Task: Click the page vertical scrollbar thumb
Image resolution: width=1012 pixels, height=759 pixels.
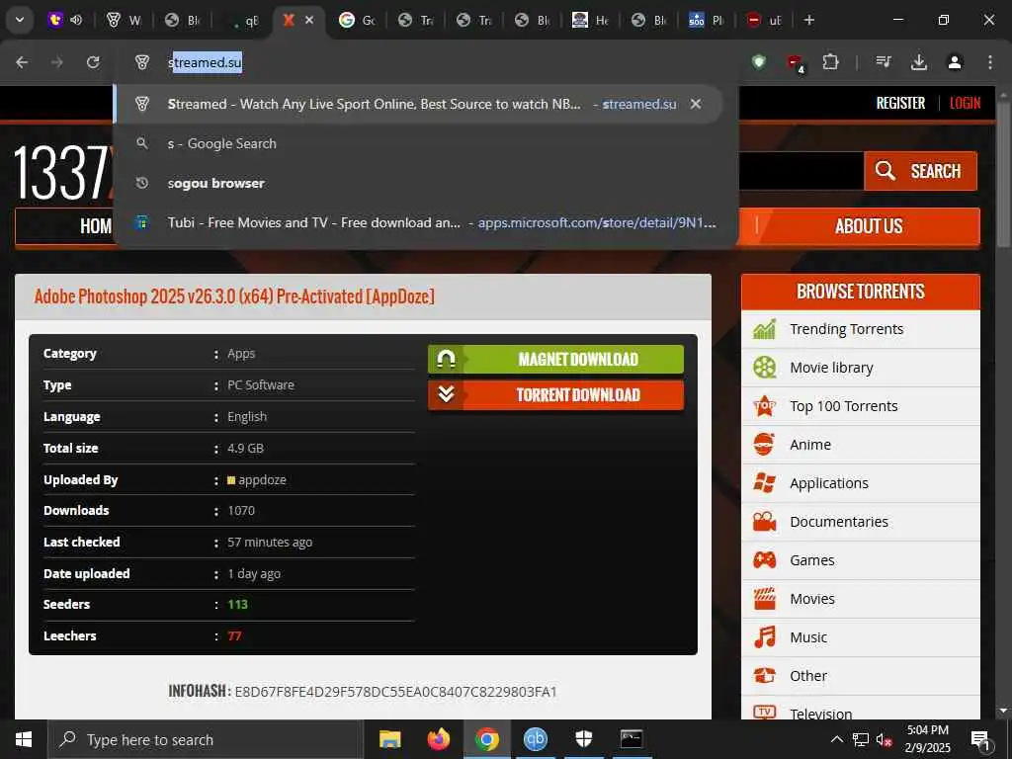Action: tap(1002, 174)
